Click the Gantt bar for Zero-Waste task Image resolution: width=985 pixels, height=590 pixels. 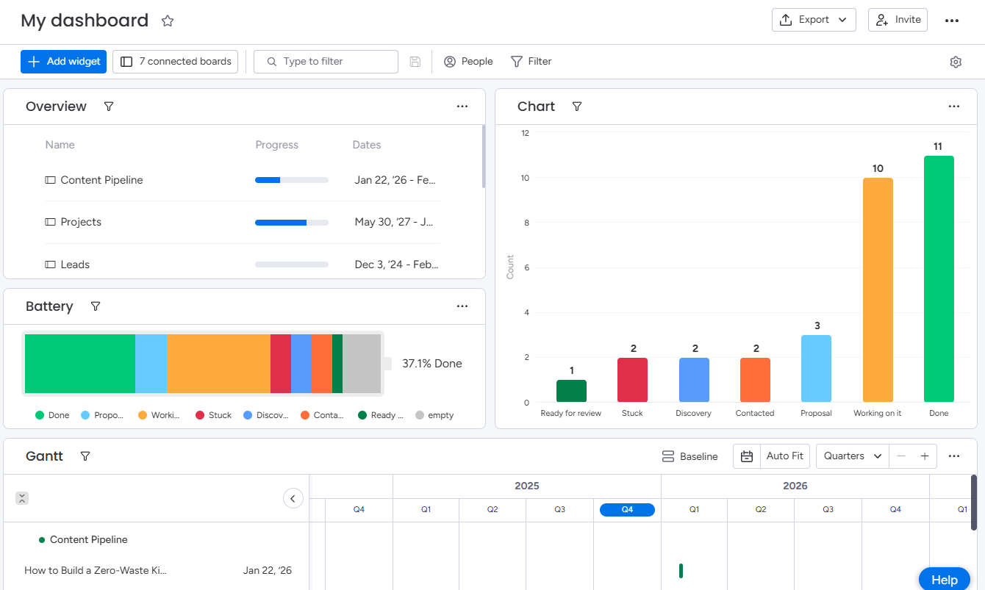[681, 571]
